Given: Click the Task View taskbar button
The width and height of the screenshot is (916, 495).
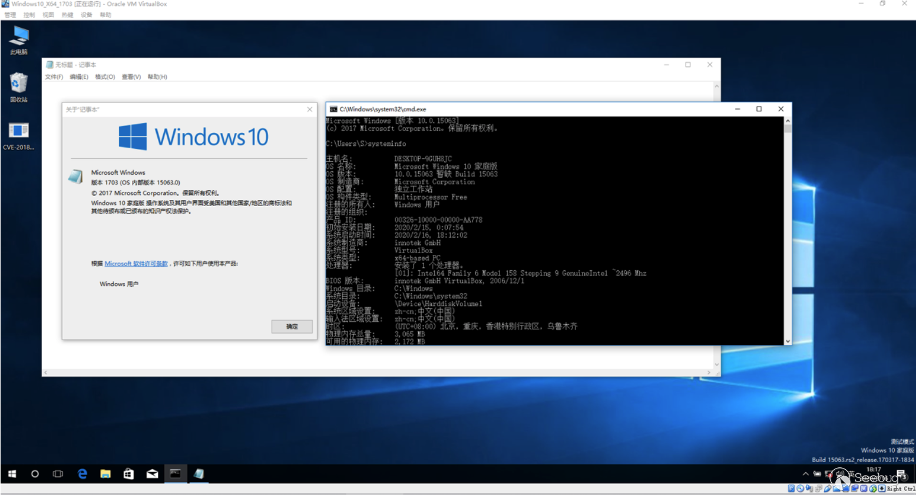Looking at the screenshot, I should coord(58,474).
